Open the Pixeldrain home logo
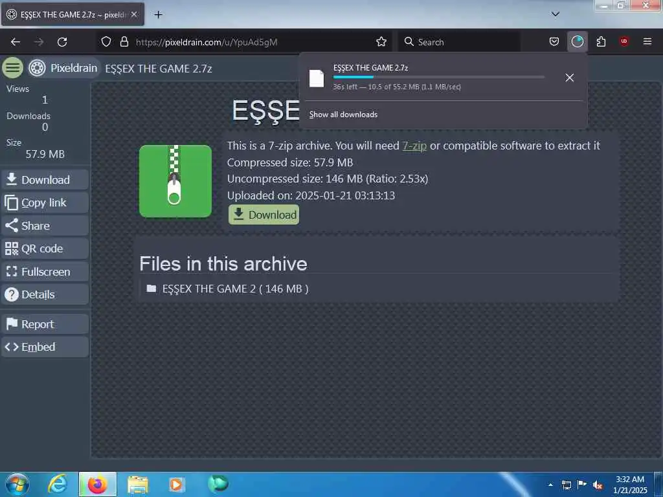This screenshot has width=663, height=497. click(x=63, y=68)
